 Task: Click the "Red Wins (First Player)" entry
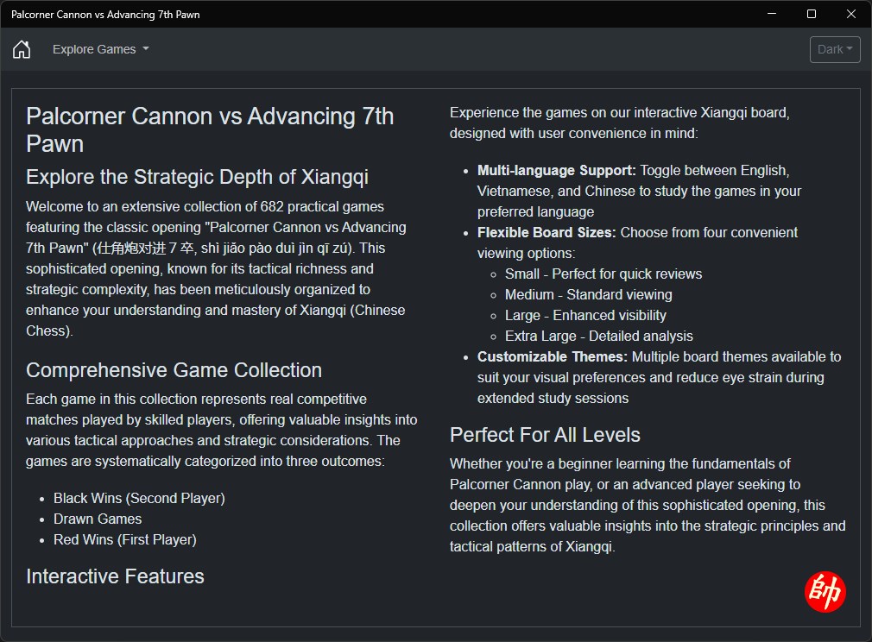125,539
